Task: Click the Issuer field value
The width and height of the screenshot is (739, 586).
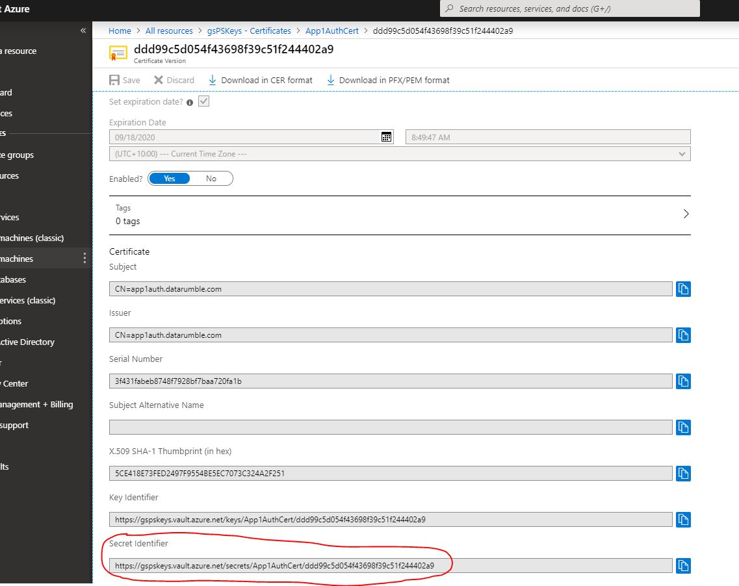Action: 391,335
